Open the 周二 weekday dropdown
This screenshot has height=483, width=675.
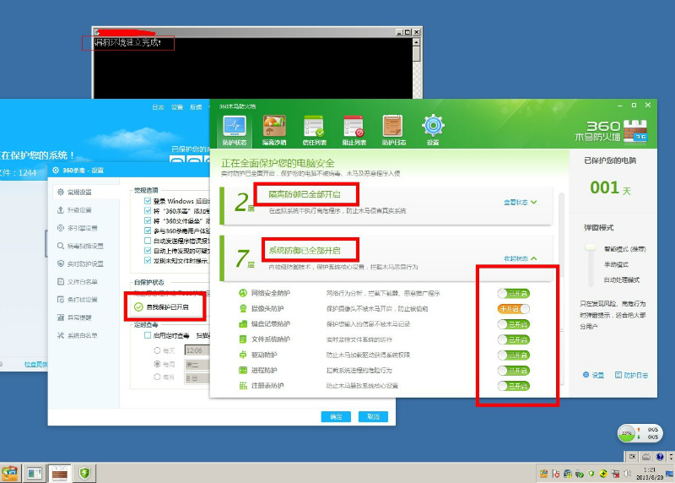point(197,365)
